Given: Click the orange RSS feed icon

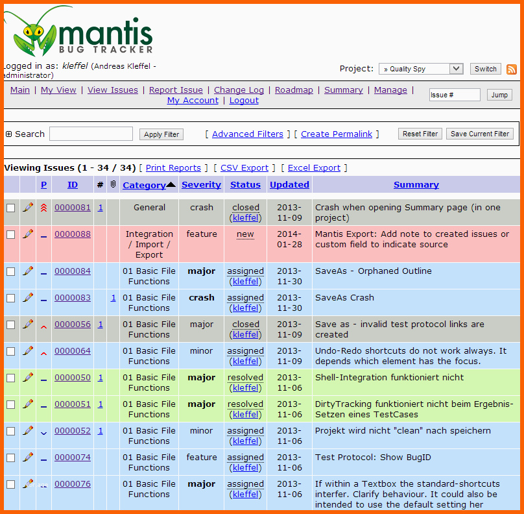Looking at the screenshot, I should click(x=512, y=69).
